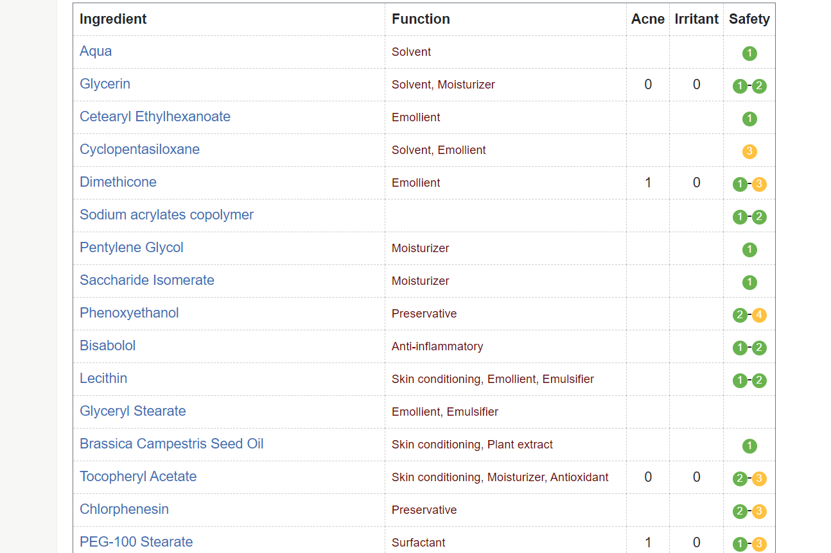Click the Safety column header

(x=749, y=19)
